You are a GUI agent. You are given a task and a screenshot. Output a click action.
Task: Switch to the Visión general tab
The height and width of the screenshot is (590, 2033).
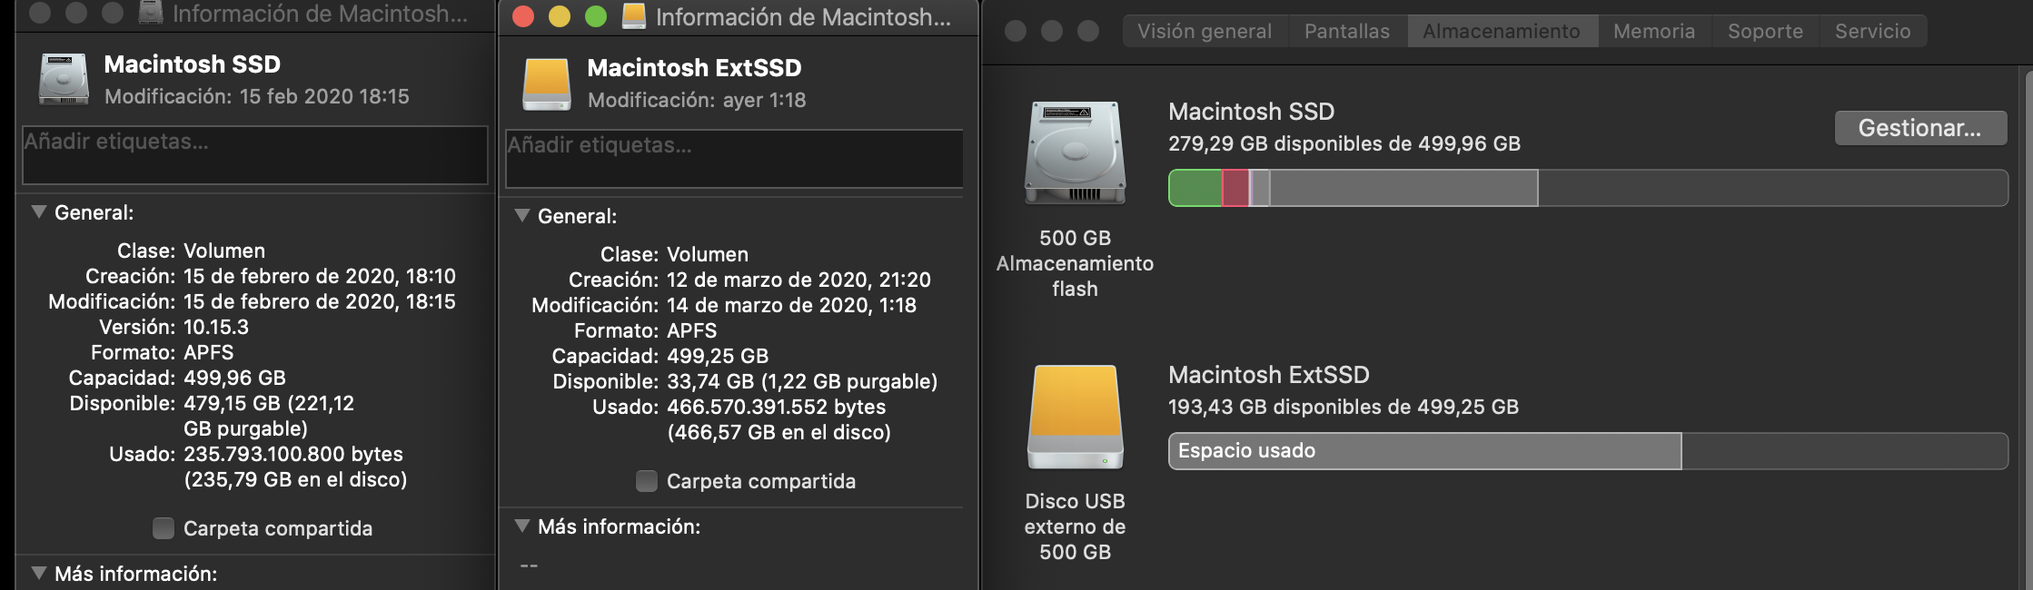click(x=1204, y=31)
